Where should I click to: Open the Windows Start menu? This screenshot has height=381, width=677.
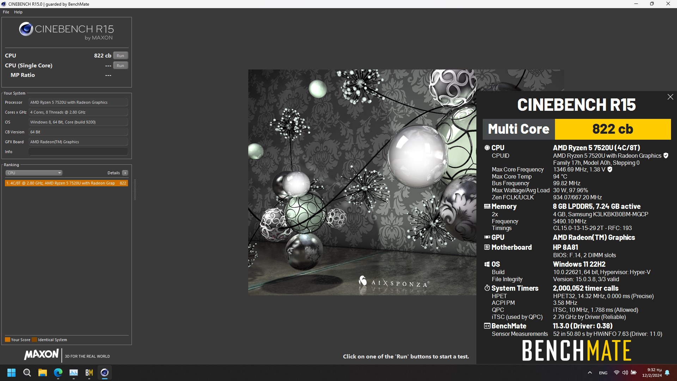click(11, 373)
